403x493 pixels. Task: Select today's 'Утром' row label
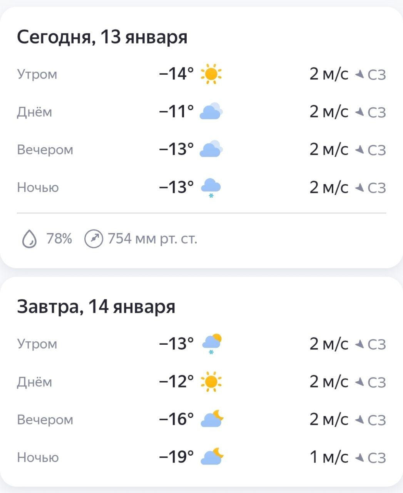tap(37, 74)
